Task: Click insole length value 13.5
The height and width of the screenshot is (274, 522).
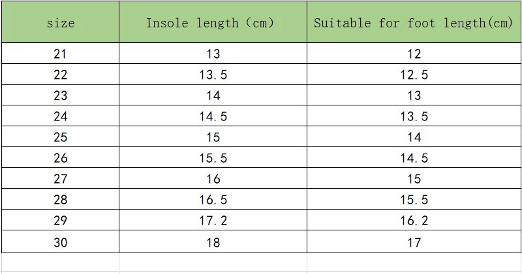Action: [x=213, y=74]
